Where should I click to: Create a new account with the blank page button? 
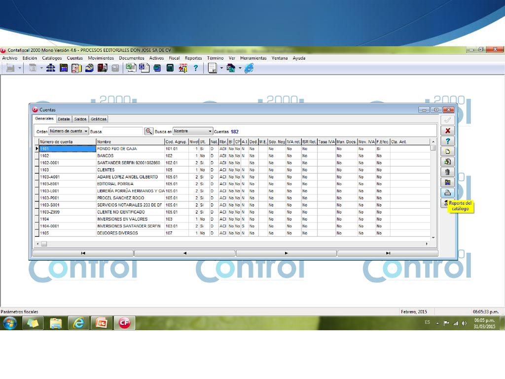(x=448, y=151)
